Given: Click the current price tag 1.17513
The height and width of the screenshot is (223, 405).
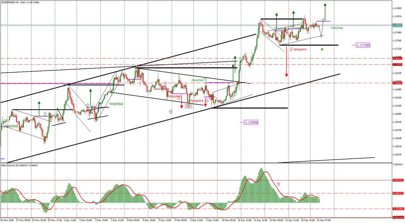Looking at the screenshot, I should tap(397, 26).
